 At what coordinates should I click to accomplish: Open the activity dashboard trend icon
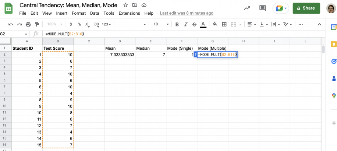pos(247,8)
